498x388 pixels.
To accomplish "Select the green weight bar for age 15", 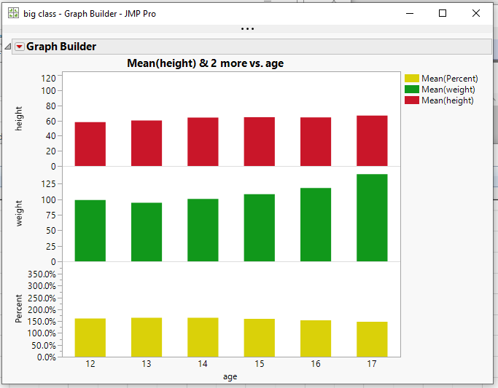I will point(259,228).
